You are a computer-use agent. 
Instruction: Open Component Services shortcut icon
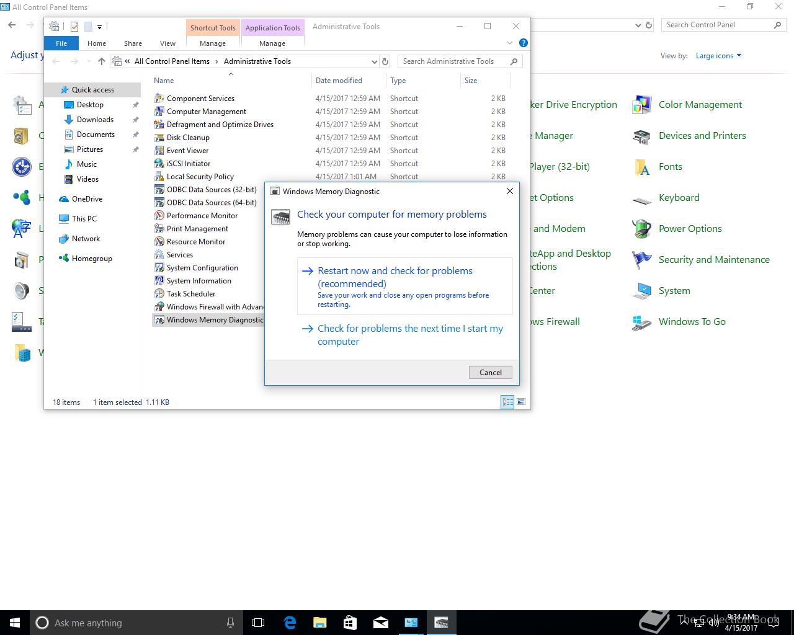[159, 99]
